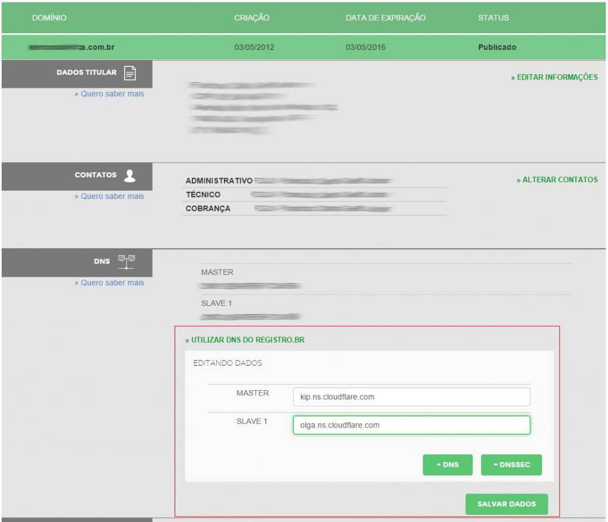Select Utilizar DNS do Registro.br link

tap(245, 340)
